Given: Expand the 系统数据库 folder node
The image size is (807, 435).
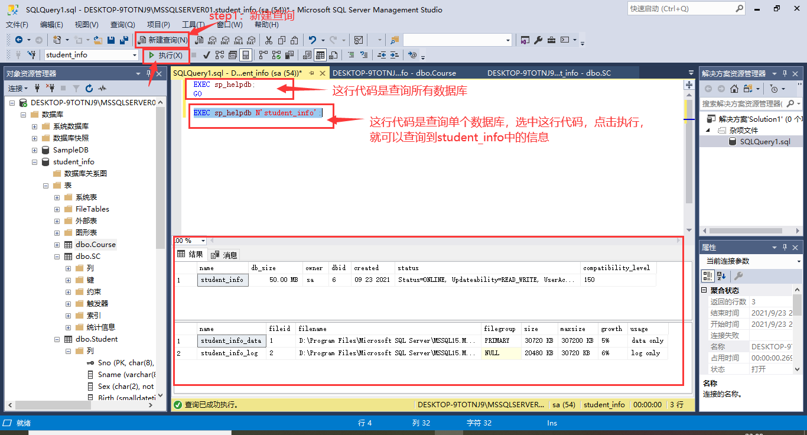Looking at the screenshot, I should pos(35,126).
